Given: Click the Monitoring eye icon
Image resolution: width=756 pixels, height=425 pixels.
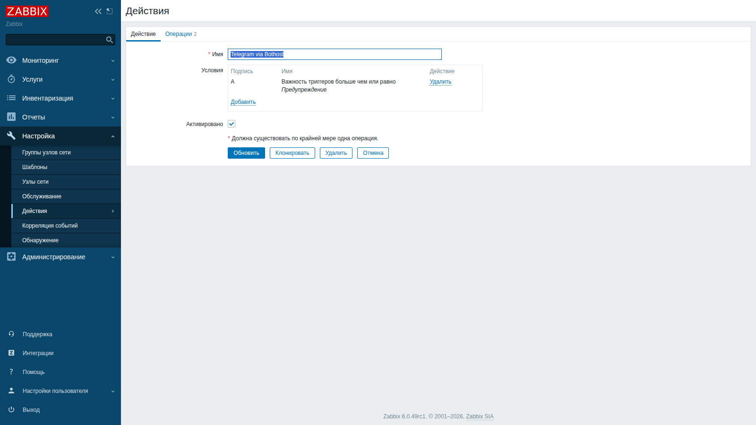Looking at the screenshot, I should 11,60.
